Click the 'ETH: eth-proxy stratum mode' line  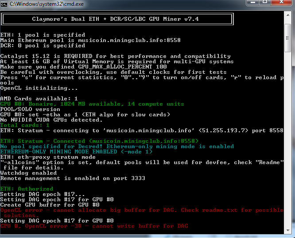[48, 157]
